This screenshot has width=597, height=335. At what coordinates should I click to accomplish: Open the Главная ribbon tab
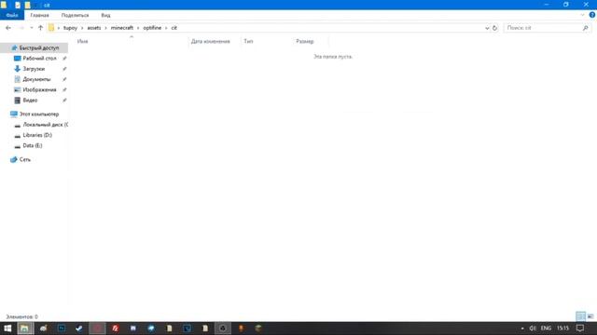click(x=39, y=15)
